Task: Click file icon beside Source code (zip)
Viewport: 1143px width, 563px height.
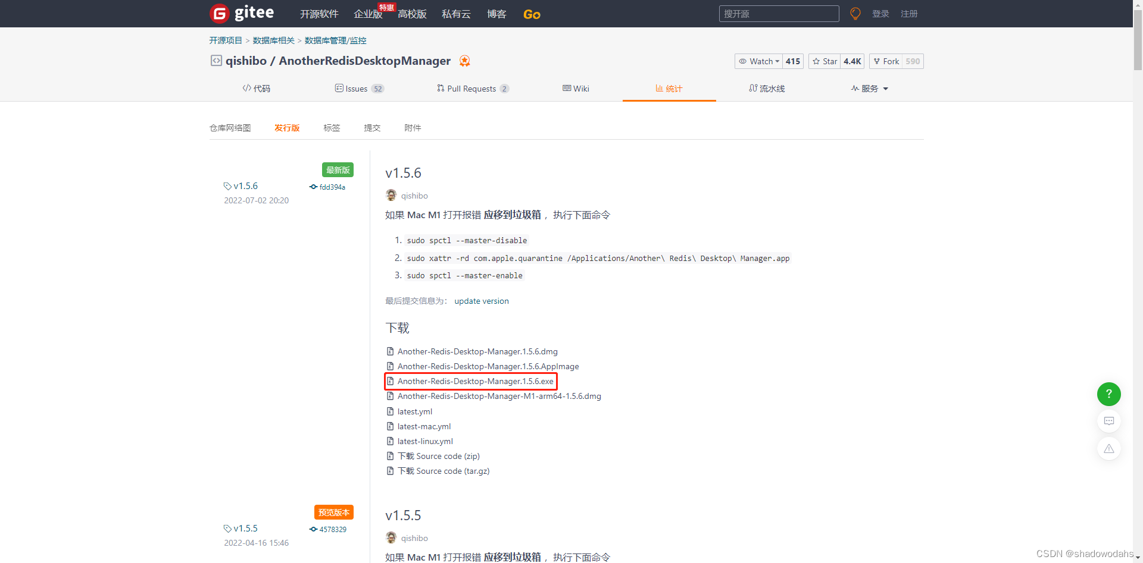Action: click(x=391, y=456)
